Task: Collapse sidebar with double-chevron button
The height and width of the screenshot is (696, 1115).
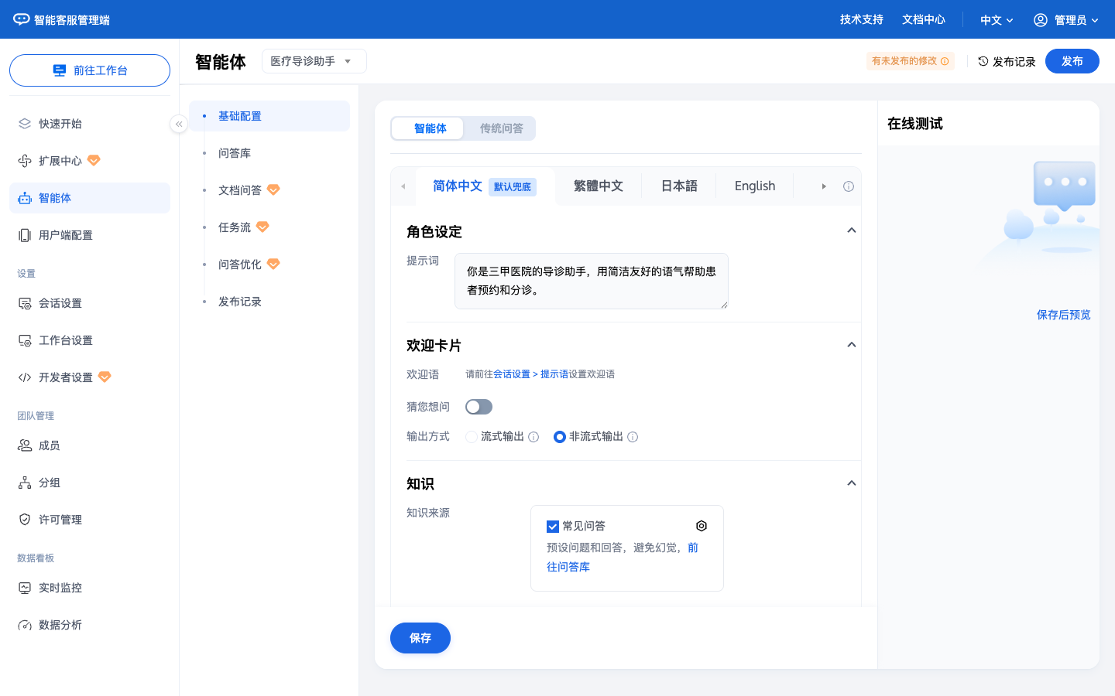Action: [179, 124]
